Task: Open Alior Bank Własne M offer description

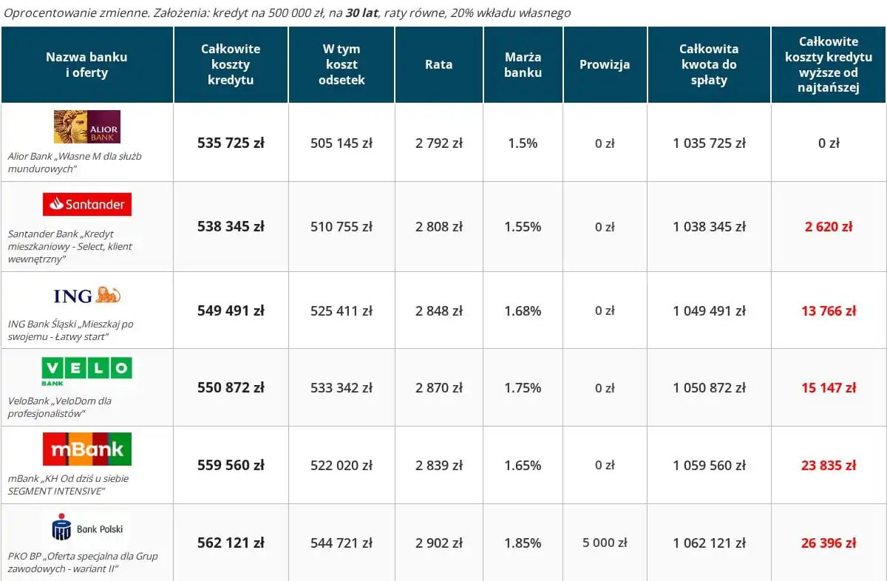Action: pyautogui.click(x=74, y=163)
